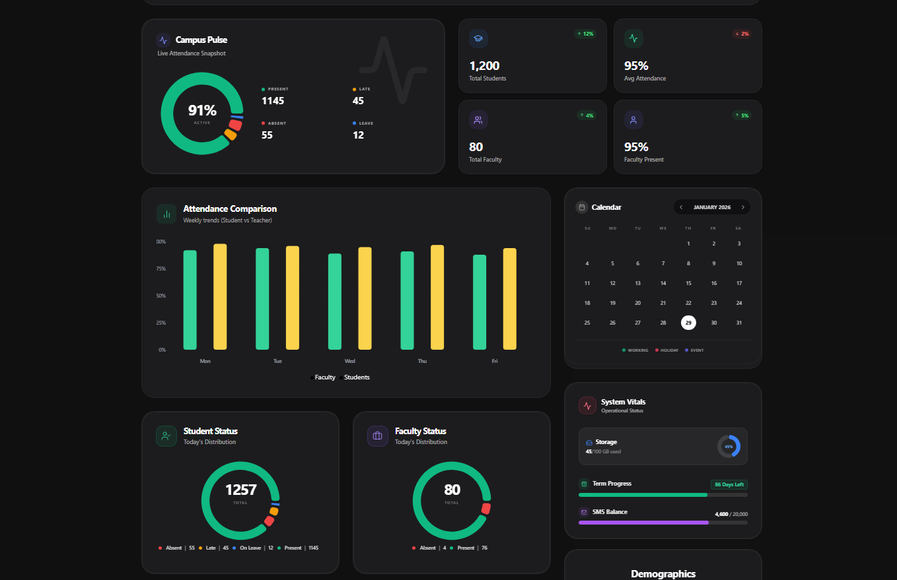Open the JANUARY 2026 month selector
The height and width of the screenshot is (580, 897).
click(711, 207)
